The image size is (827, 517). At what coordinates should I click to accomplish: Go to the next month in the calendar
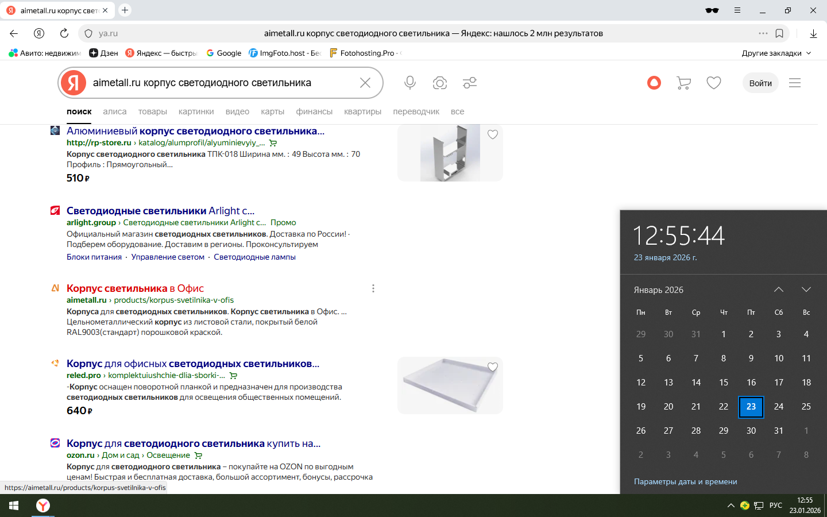tap(806, 290)
